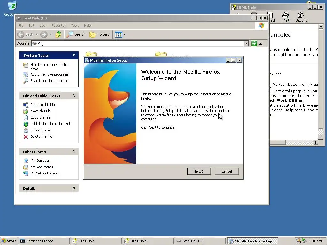Expand the Details panel
This screenshot has width=327, height=245.
74,188
